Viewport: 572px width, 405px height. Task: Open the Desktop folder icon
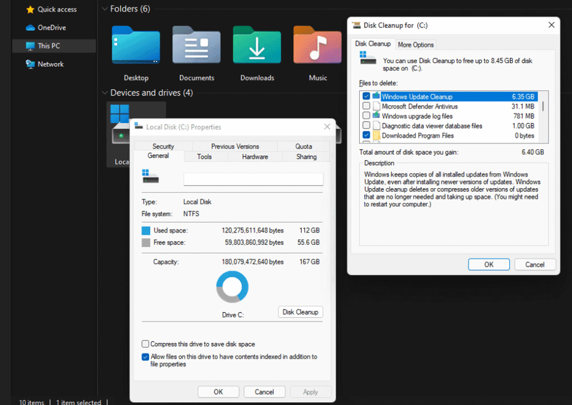click(x=136, y=45)
